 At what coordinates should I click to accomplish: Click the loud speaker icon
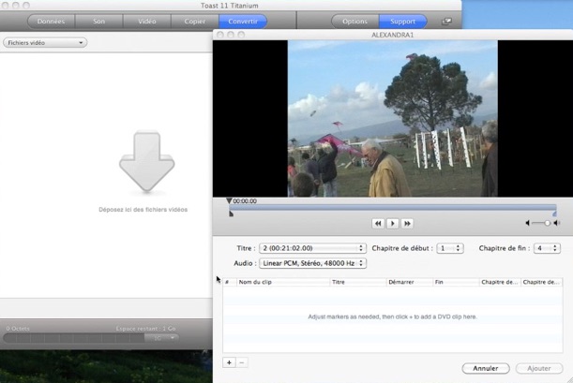pos(556,223)
